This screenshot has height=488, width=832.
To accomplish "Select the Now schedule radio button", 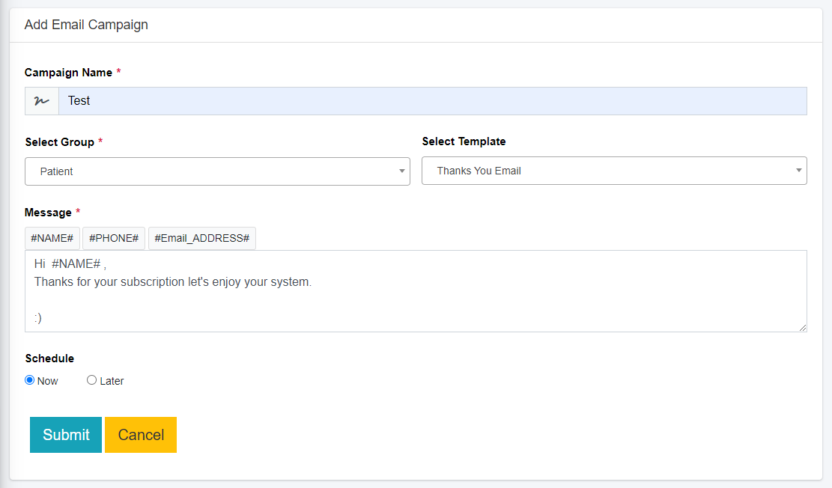I will click(x=30, y=380).
